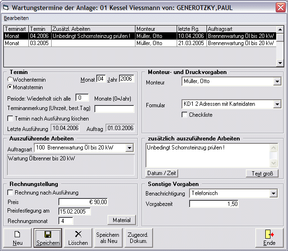Click the window icon in the title bar

click(6, 8)
